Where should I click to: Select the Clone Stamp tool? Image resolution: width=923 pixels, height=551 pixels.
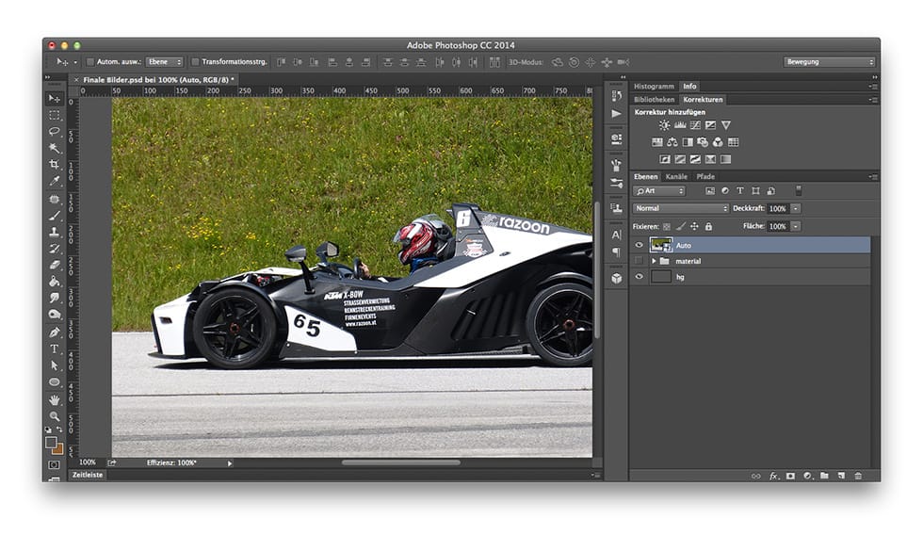click(55, 232)
